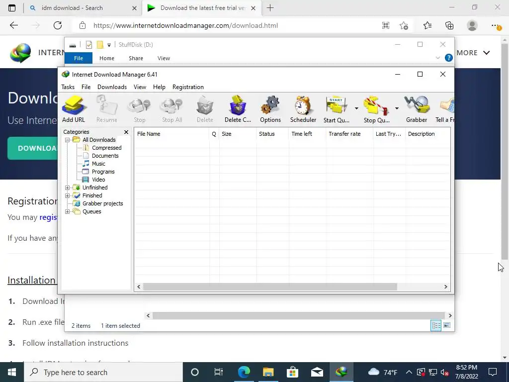Click IDM list horizontal scrollbar
Viewport: 509px width, 382px height.
click(x=270, y=287)
